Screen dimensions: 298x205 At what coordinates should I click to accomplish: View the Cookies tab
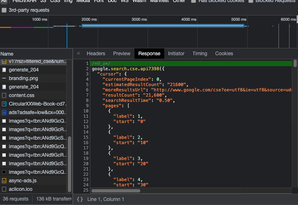coord(224,54)
